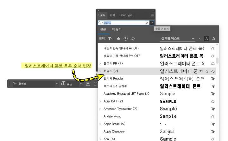The width and height of the screenshot is (228, 141).
Task: Open the font family dropdown arrow
Action: [152, 23]
